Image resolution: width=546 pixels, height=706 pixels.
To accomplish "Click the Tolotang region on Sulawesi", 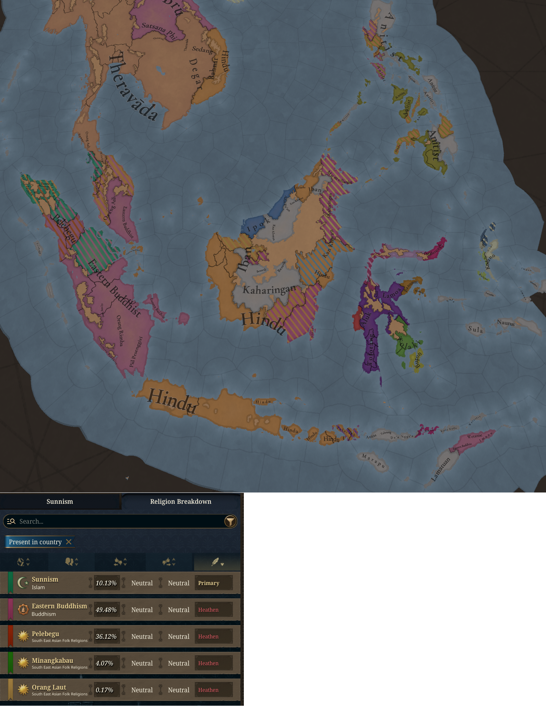I will pyautogui.click(x=370, y=350).
